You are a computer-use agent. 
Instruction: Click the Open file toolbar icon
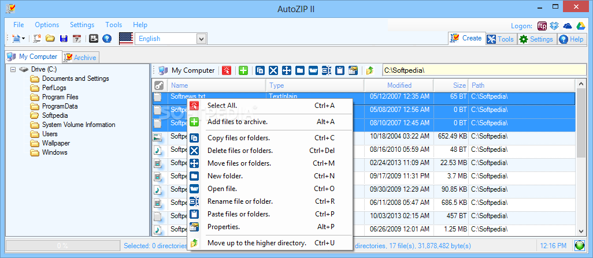(x=313, y=70)
